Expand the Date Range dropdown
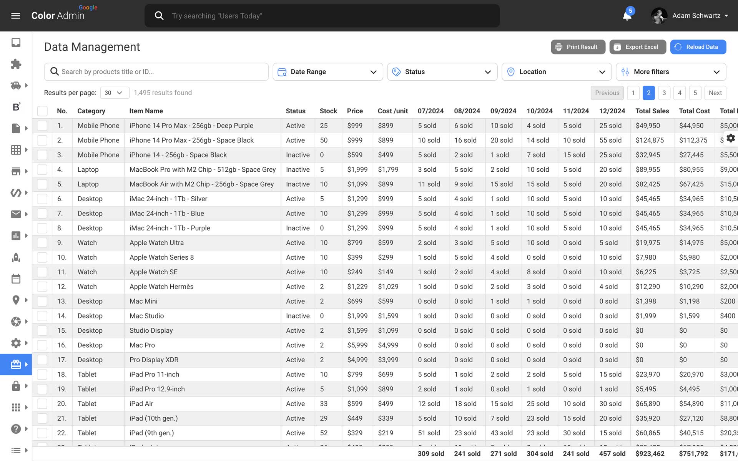738x461 pixels. click(x=327, y=72)
